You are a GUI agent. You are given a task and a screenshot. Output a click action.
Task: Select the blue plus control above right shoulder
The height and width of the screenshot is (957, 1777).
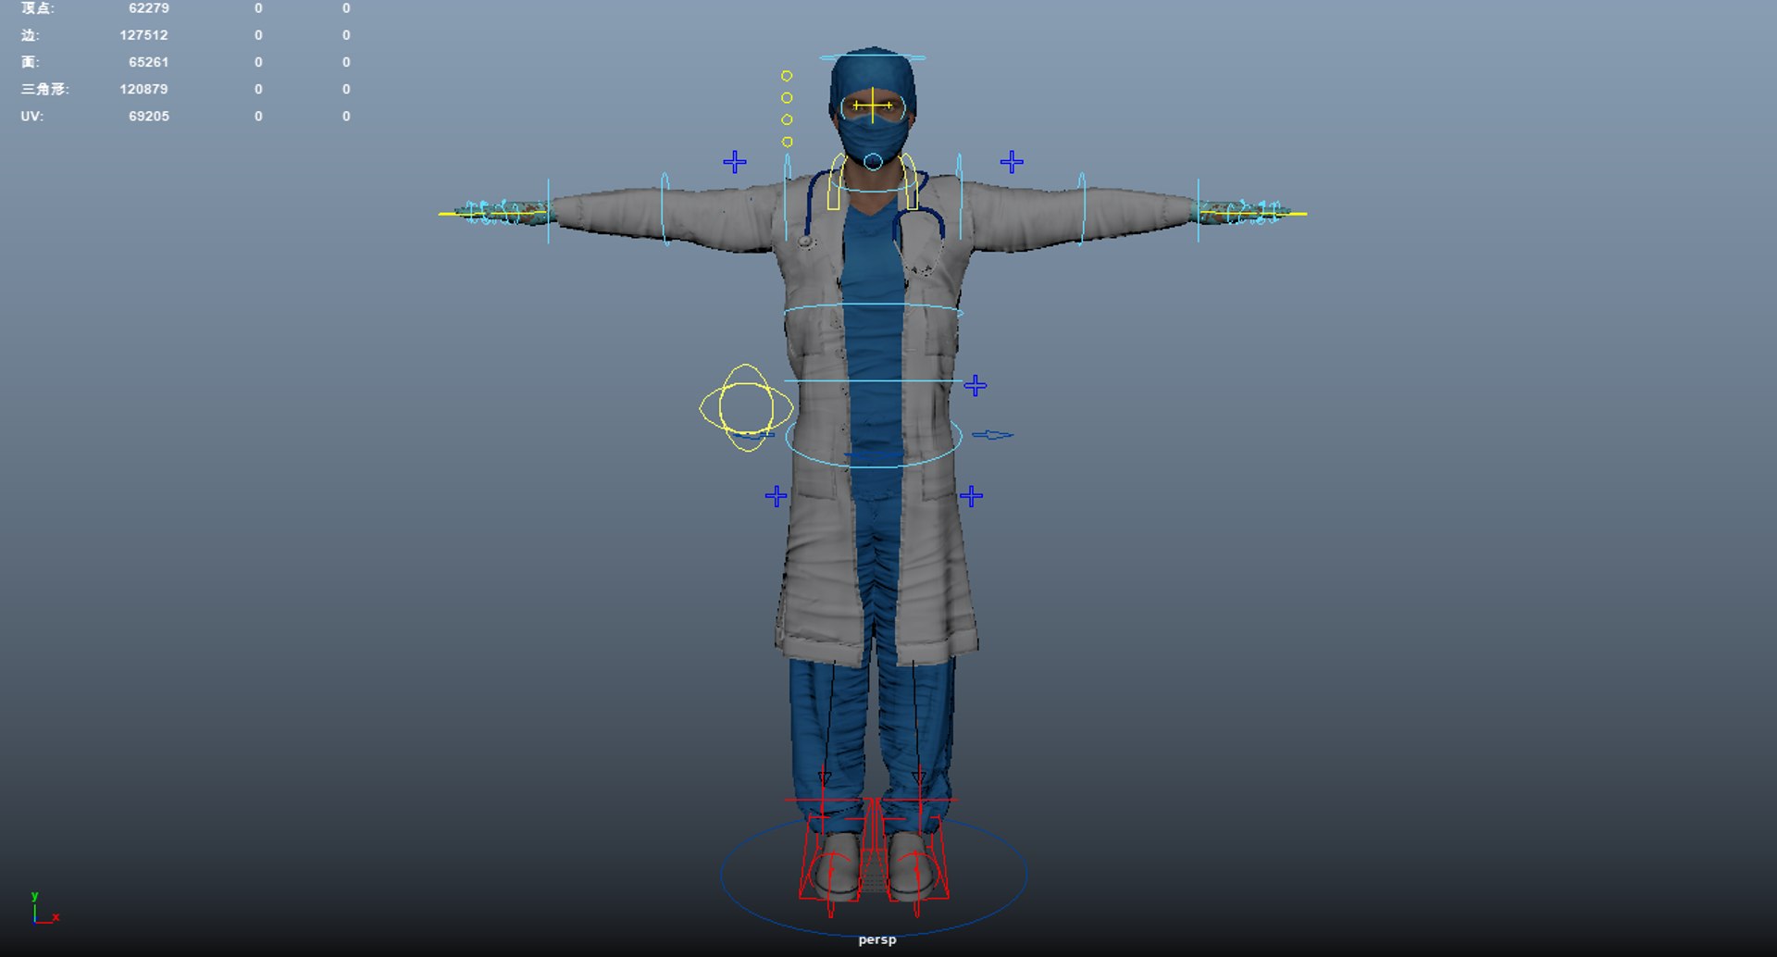tap(735, 162)
